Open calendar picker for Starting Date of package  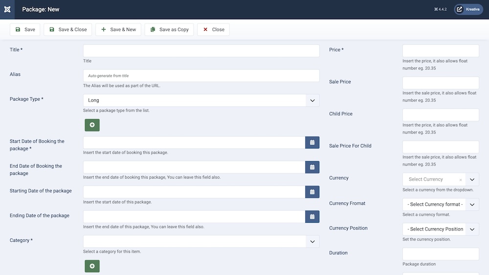pyautogui.click(x=312, y=192)
